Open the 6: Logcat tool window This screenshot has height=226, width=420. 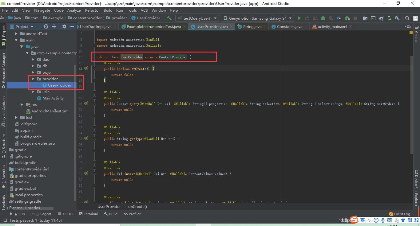(42, 214)
